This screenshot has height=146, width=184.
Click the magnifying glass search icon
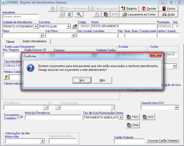pyautogui.click(x=79, y=15)
